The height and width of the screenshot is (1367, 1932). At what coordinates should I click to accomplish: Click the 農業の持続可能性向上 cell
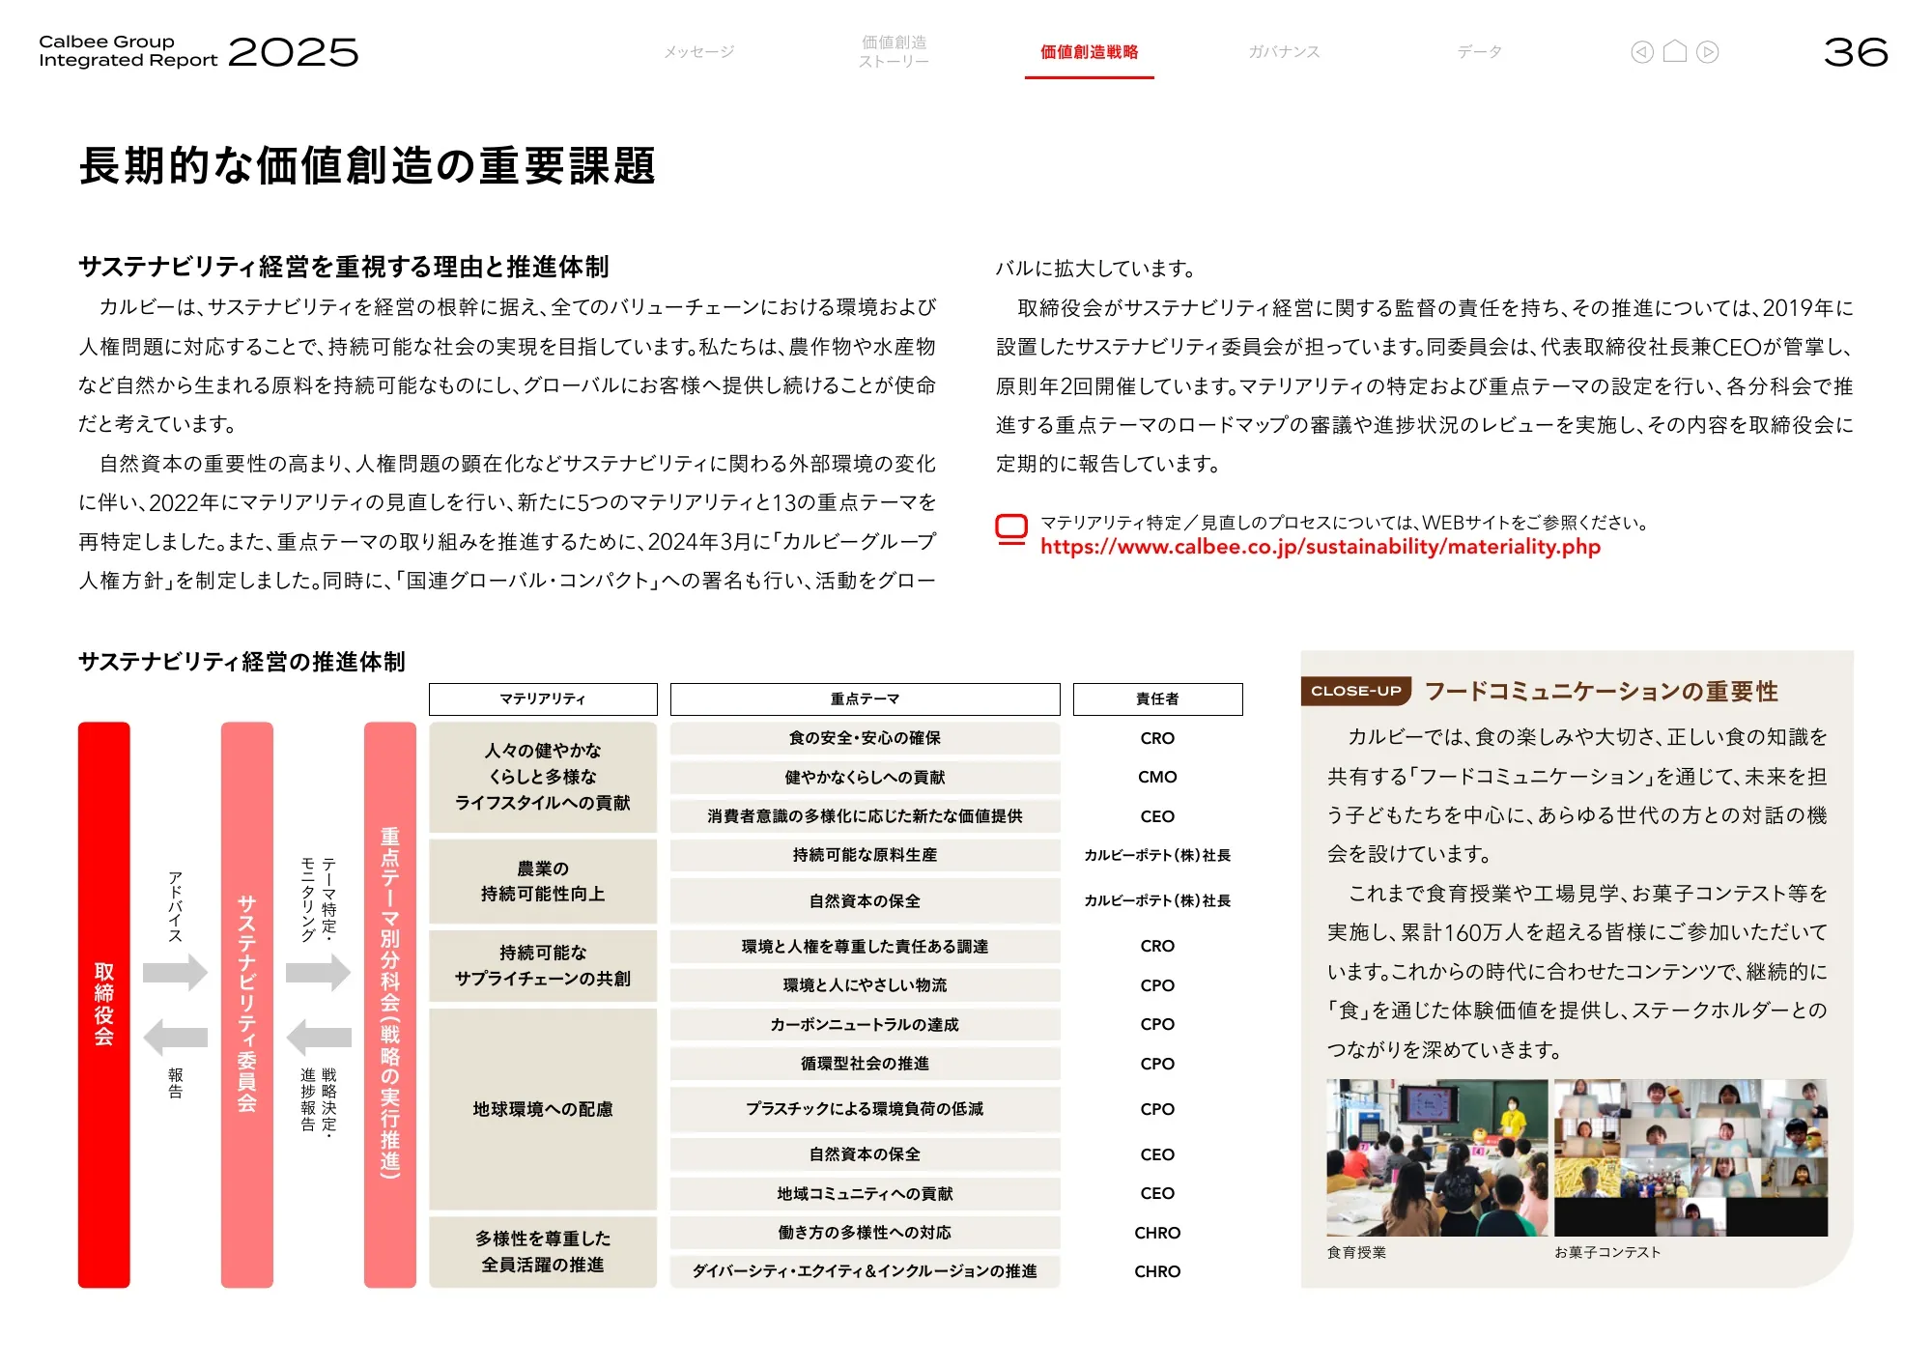coord(543,881)
